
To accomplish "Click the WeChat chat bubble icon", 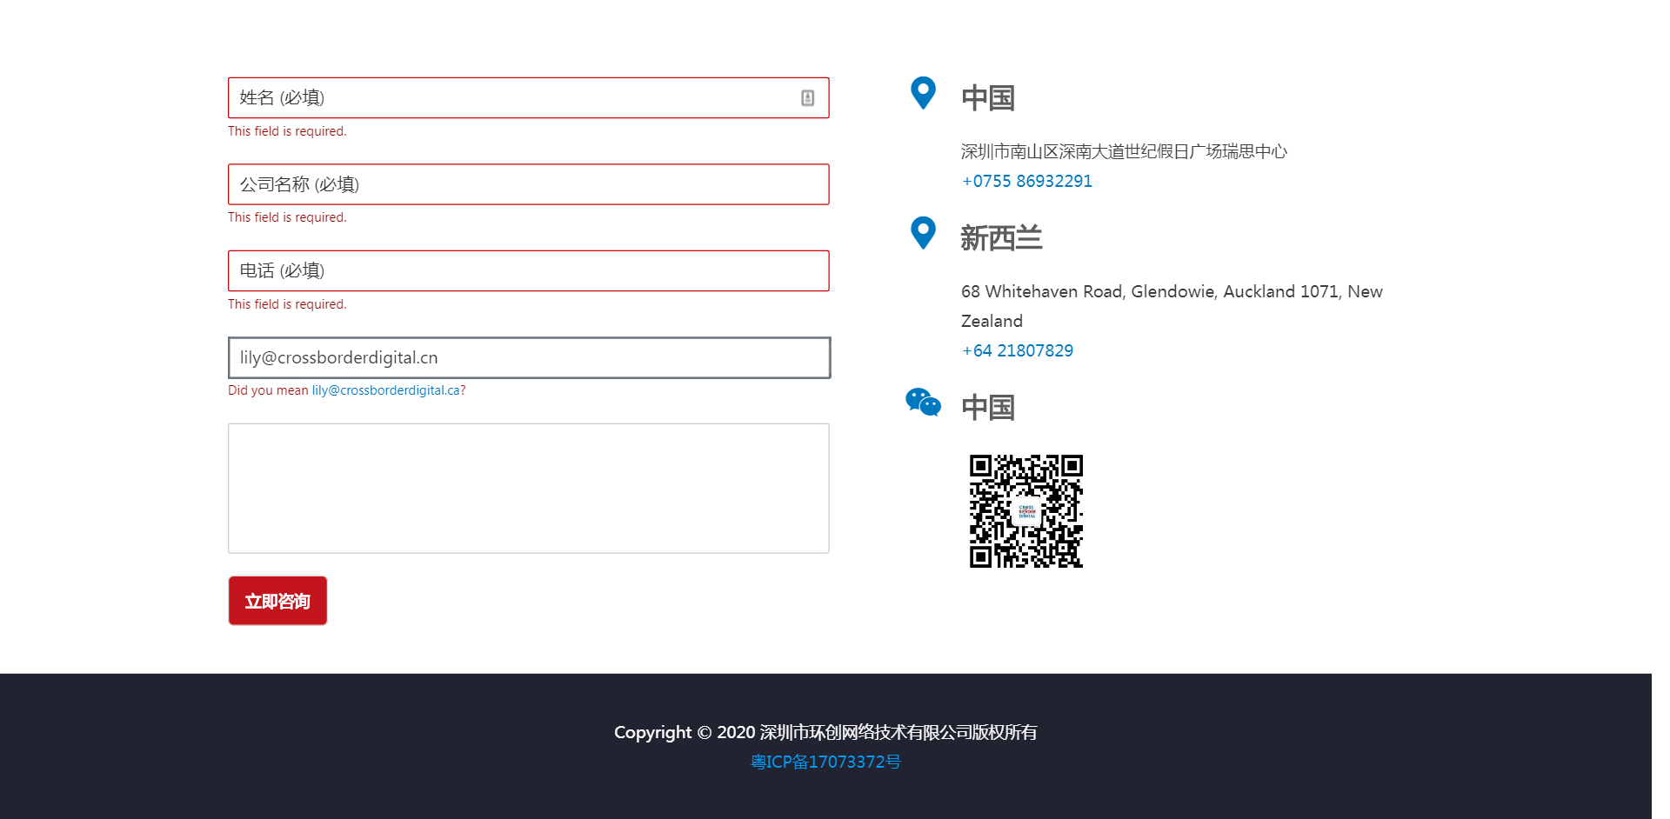I will (923, 403).
